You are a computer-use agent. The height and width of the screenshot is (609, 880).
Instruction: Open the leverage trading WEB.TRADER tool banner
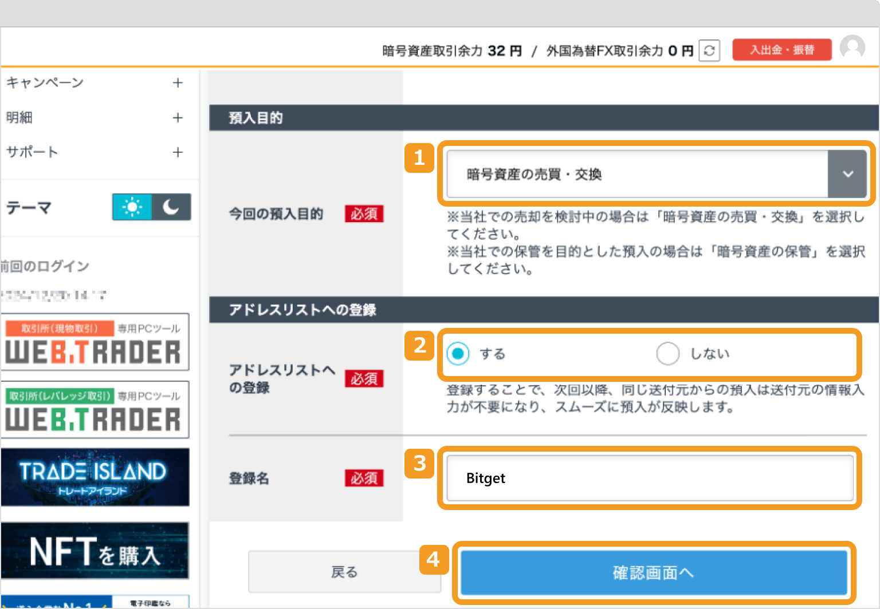click(x=95, y=409)
